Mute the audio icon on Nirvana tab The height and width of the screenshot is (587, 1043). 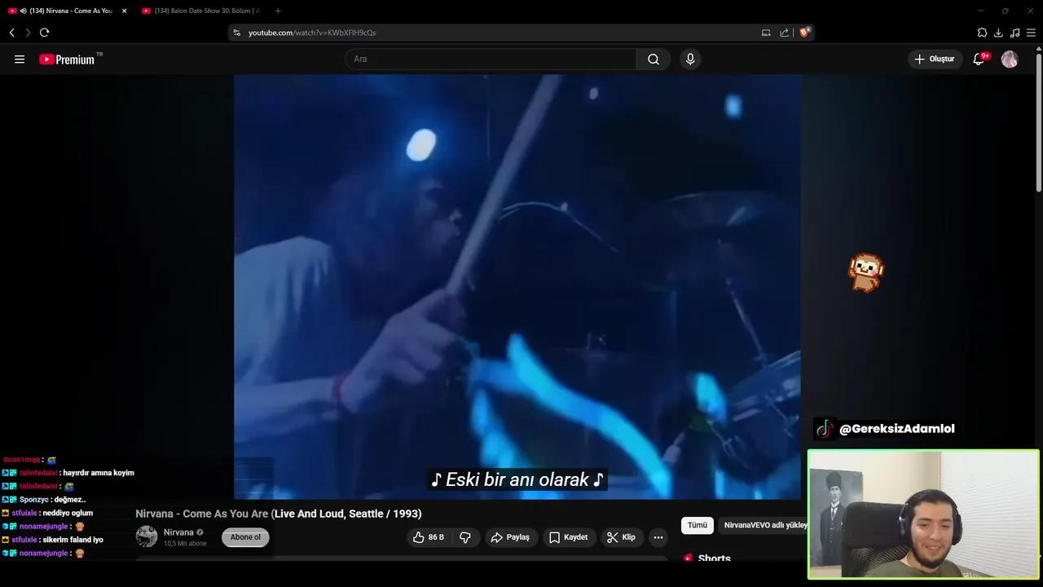(x=23, y=11)
